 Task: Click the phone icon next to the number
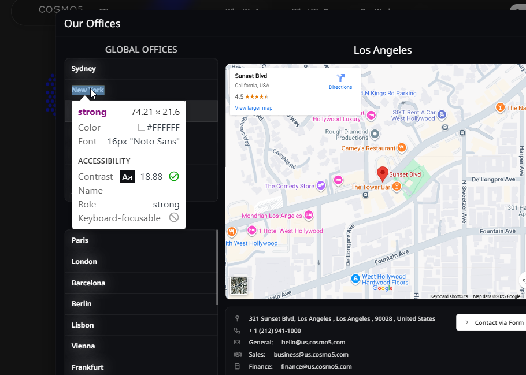tap(237, 331)
